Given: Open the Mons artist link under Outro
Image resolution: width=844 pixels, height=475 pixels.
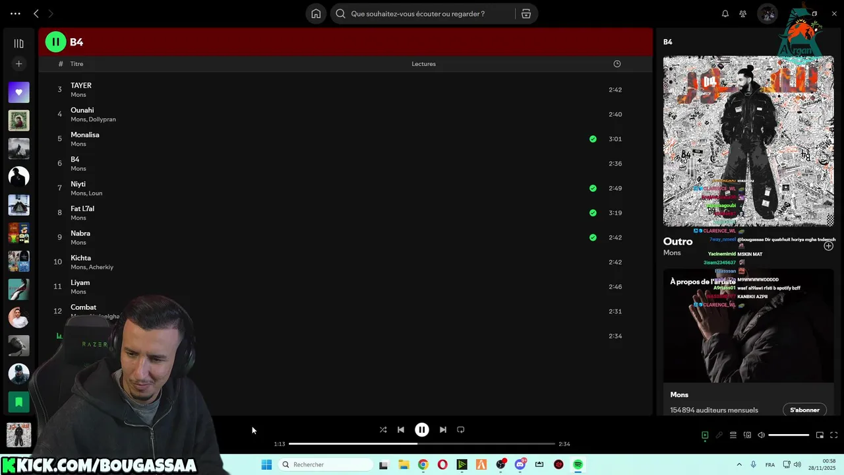Looking at the screenshot, I should [672, 253].
